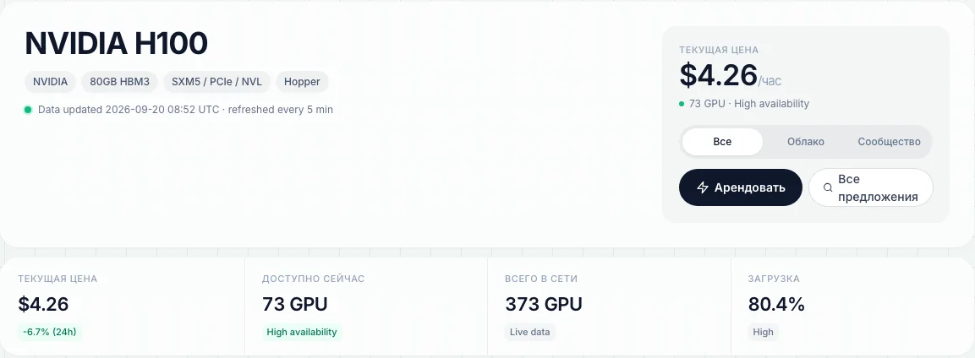Click the lightning bolt icon on Арендовать

coord(703,187)
